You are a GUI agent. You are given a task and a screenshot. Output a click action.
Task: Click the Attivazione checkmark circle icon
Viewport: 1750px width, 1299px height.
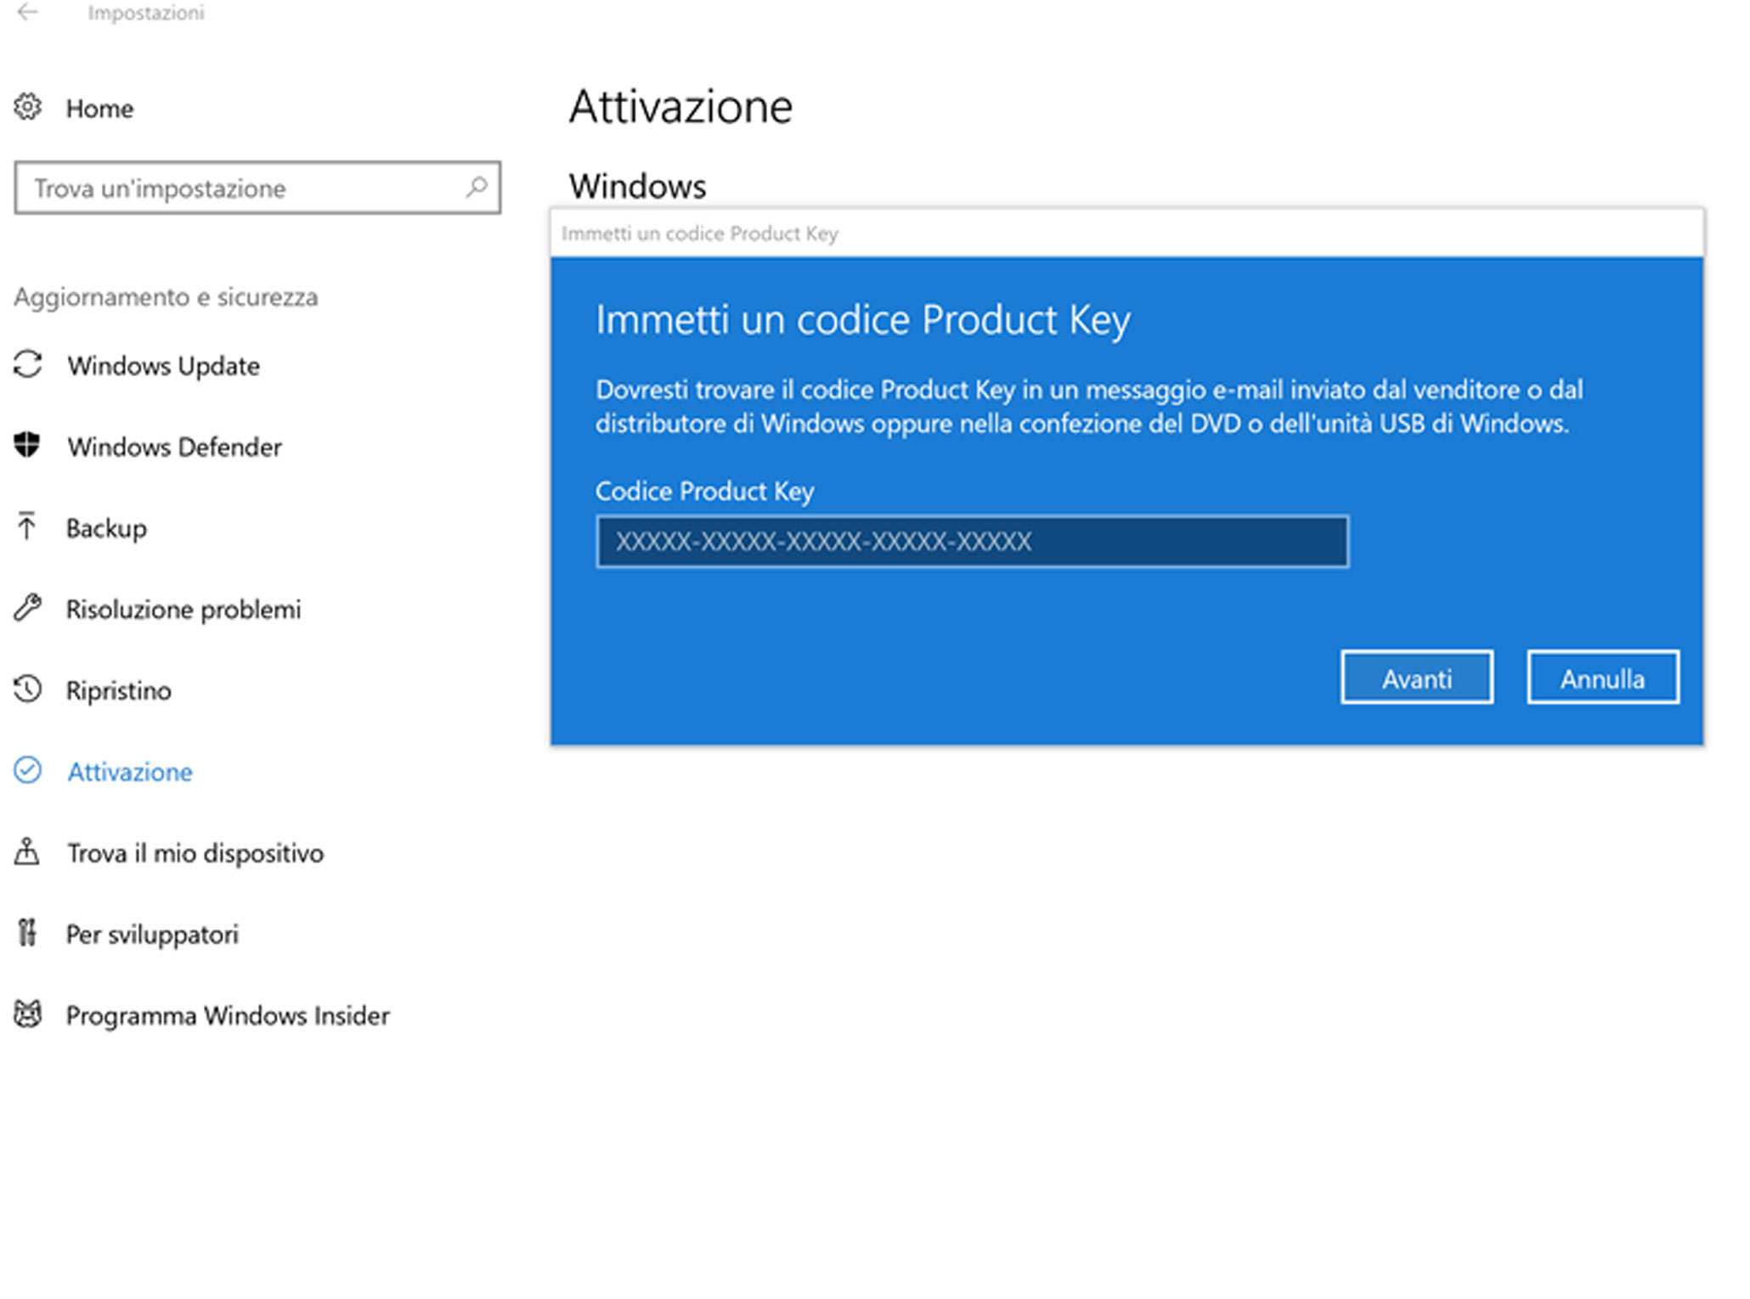click(x=27, y=771)
